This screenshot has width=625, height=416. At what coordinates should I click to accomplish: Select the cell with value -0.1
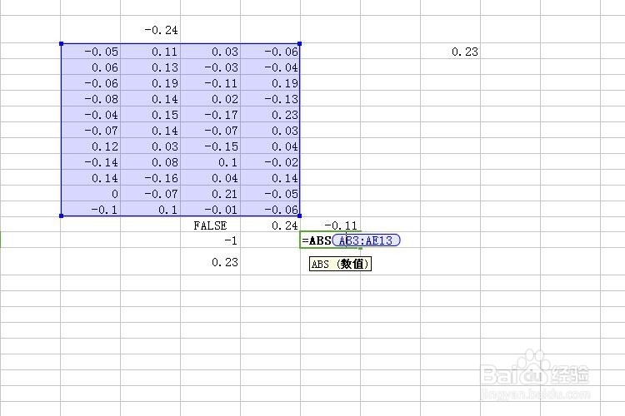91,210
